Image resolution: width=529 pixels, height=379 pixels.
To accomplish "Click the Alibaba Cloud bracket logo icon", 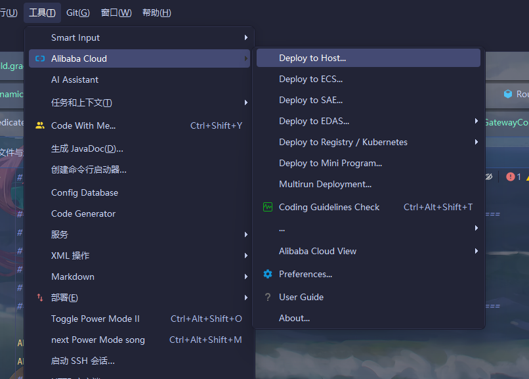I will coord(40,58).
